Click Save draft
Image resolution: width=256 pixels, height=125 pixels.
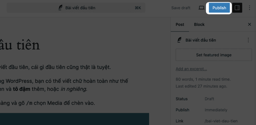point(181,8)
